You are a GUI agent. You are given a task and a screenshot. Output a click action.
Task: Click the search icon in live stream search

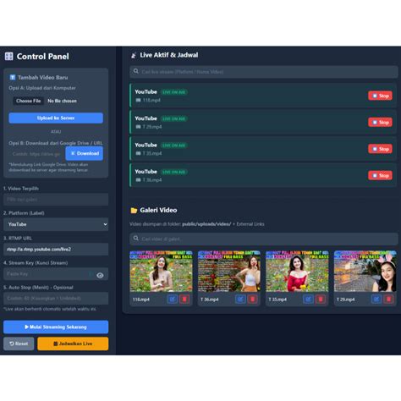[x=136, y=71]
